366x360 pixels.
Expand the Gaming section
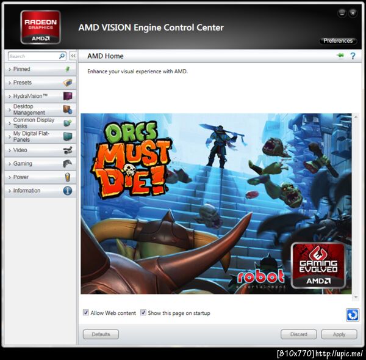coord(40,164)
